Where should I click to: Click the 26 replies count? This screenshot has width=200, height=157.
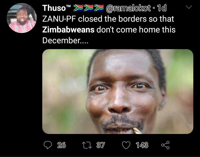61,145
